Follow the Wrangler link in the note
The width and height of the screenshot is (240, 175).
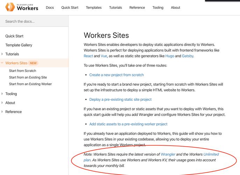coord(168,154)
